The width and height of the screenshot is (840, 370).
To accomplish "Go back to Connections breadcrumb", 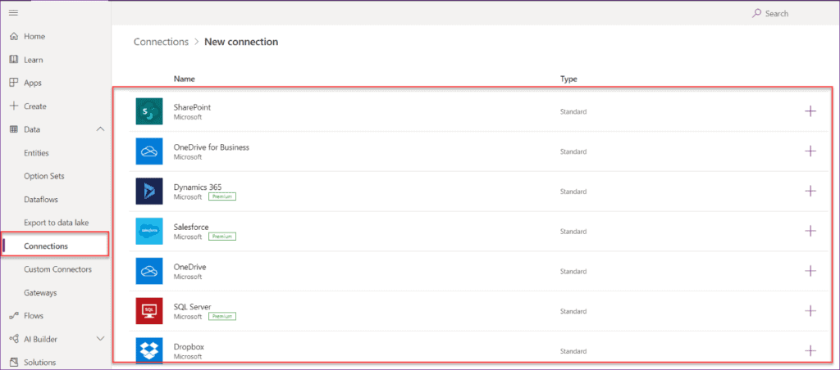I will 161,42.
